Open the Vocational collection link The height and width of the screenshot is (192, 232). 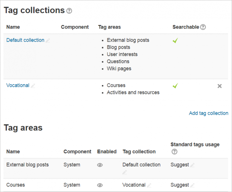coord(18,85)
